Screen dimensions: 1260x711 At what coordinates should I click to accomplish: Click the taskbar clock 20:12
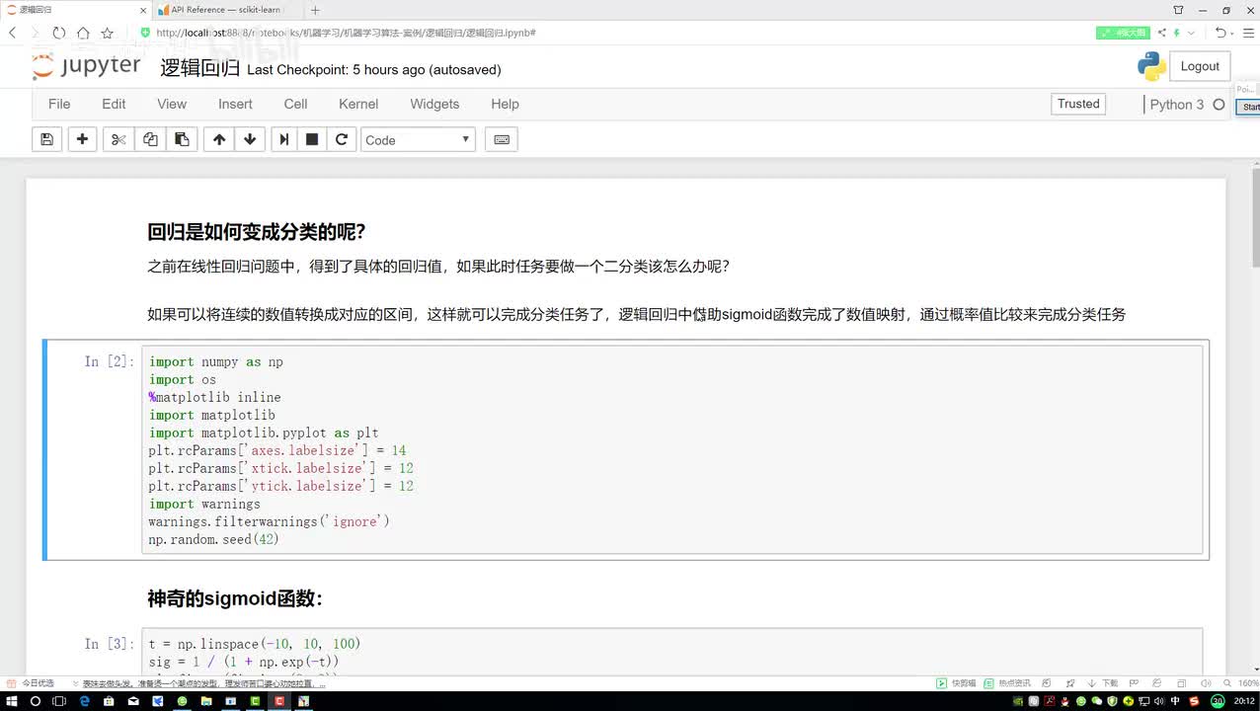pos(1245,701)
